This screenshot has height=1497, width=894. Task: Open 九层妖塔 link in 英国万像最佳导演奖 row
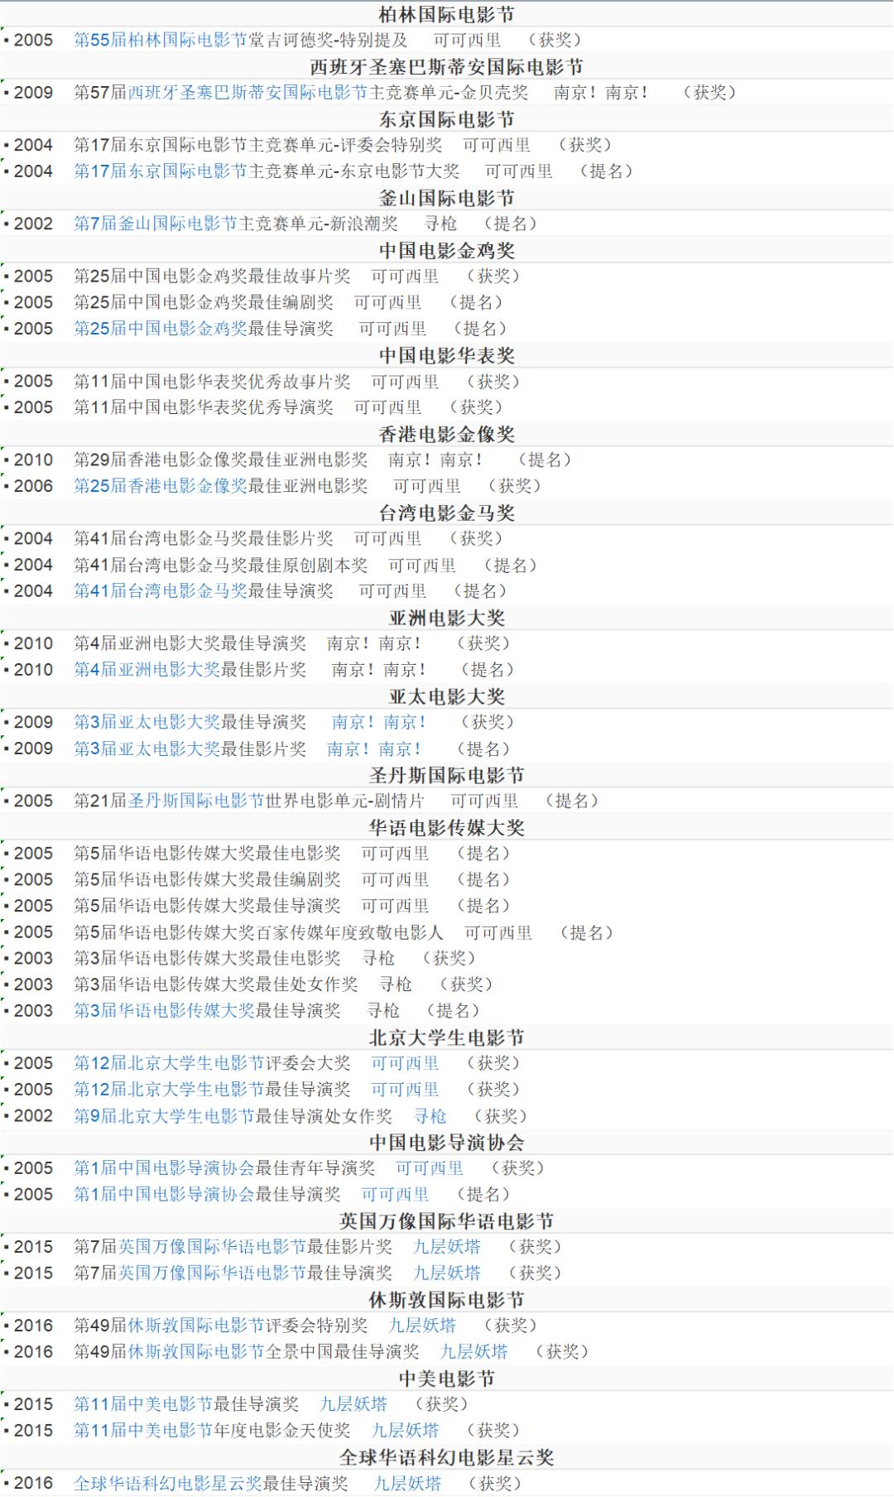pyautogui.click(x=447, y=1273)
